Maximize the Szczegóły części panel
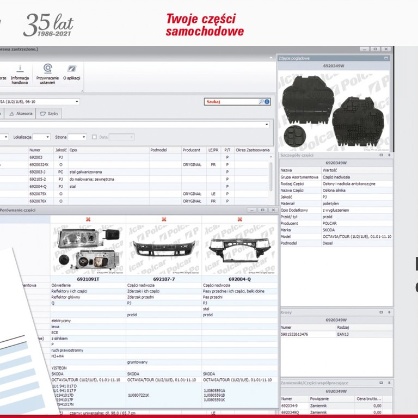This screenshot has width=418, height=418. tap(381, 155)
